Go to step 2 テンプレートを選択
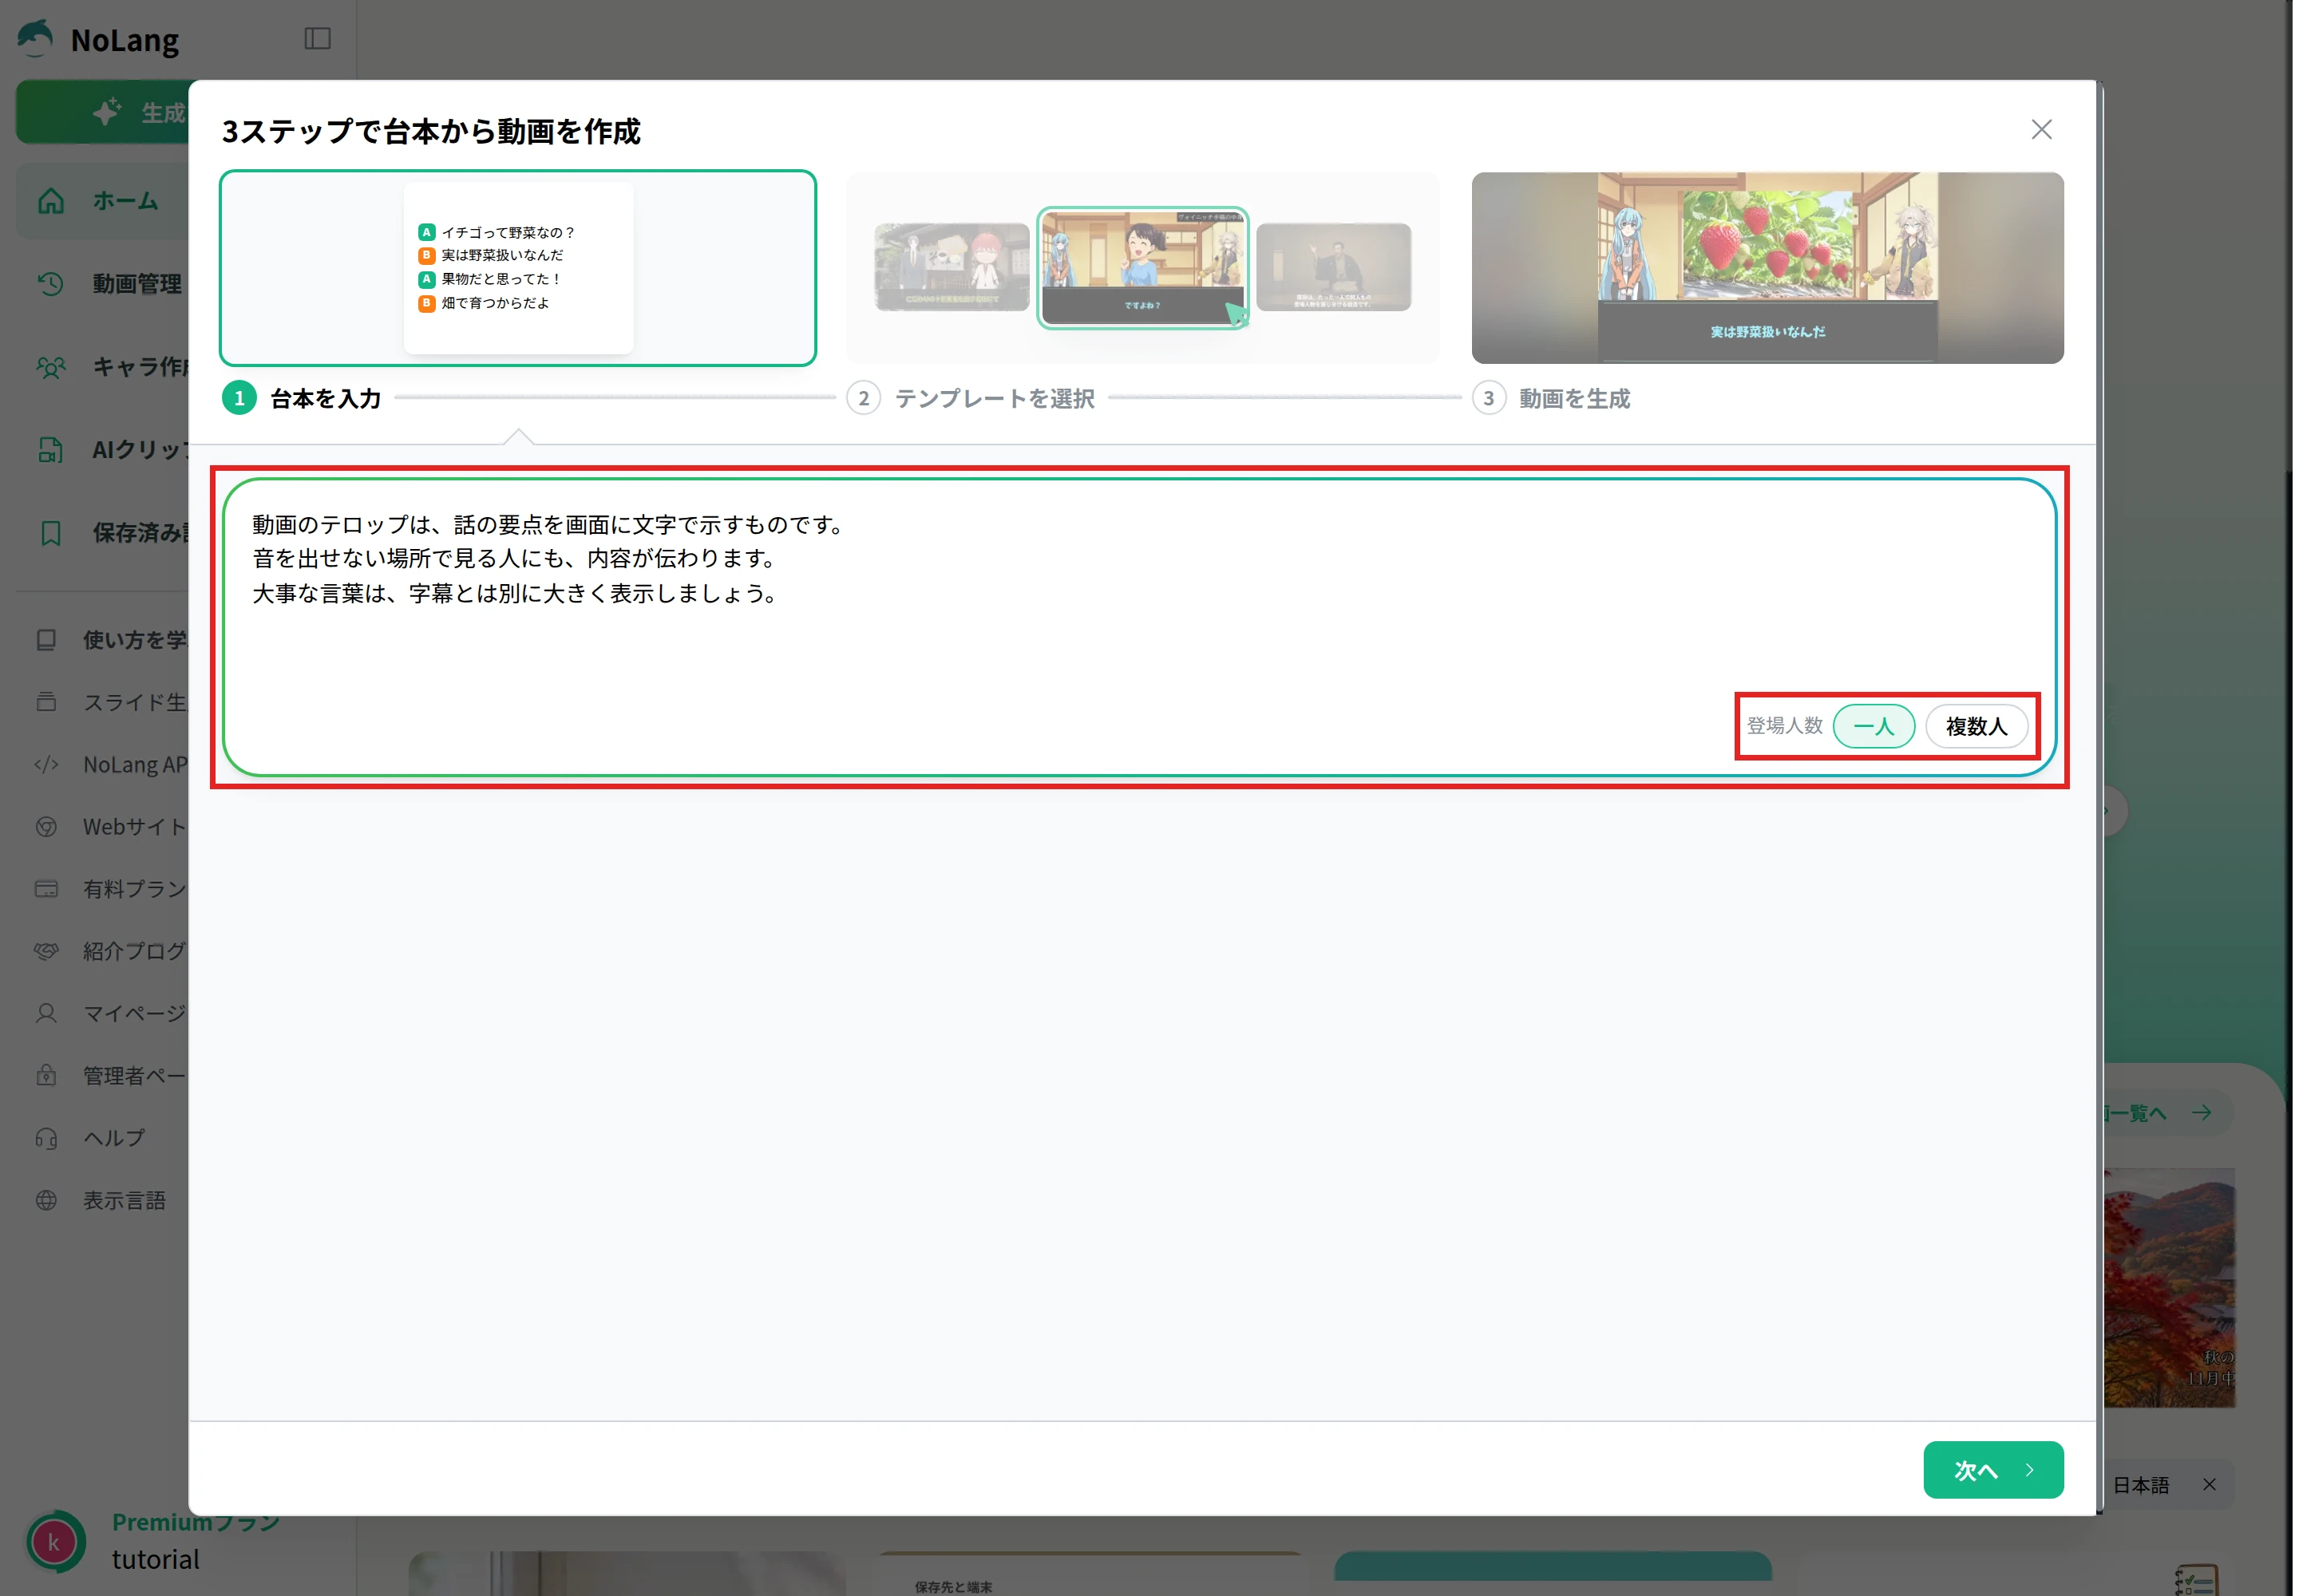This screenshot has width=2299, height=1596. pyautogui.click(x=971, y=398)
